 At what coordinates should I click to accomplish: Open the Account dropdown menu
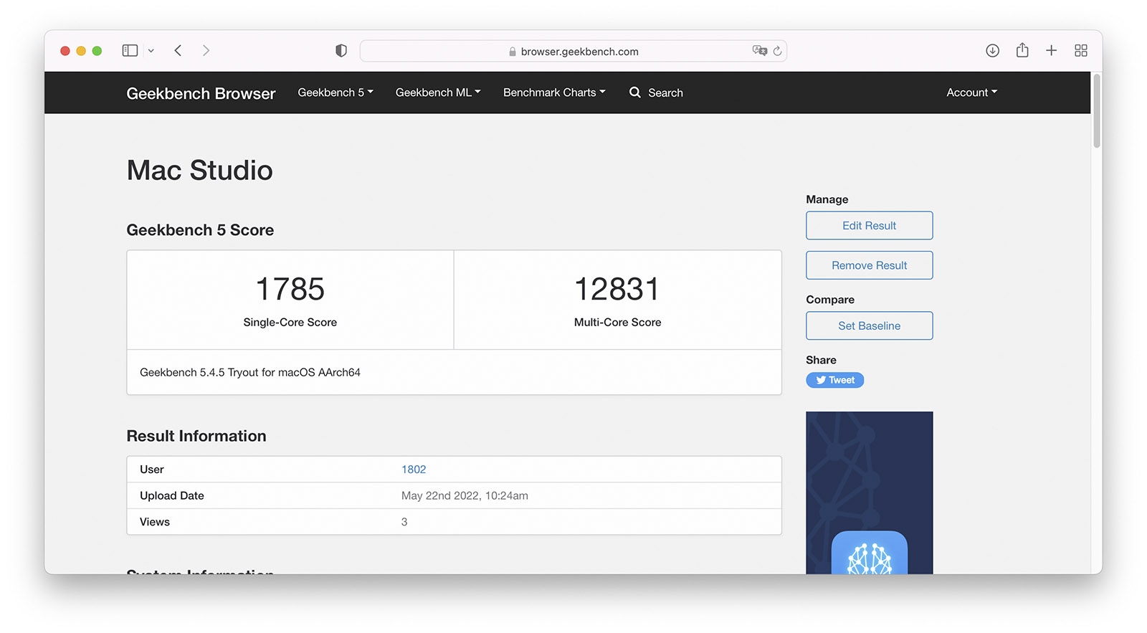pos(971,92)
